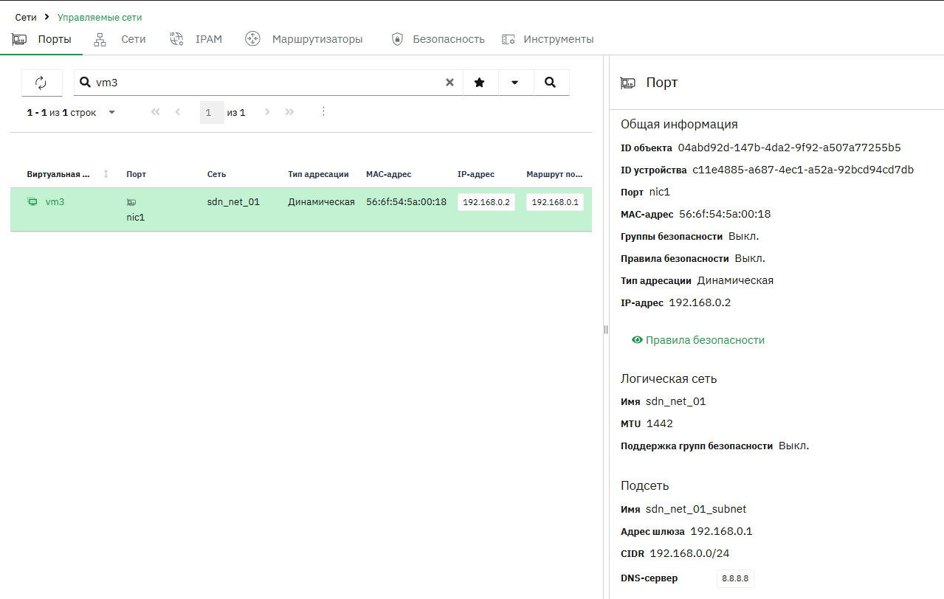Open the IPAM tab
The height and width of the screenshot is (599, 944).
point(196,39)
